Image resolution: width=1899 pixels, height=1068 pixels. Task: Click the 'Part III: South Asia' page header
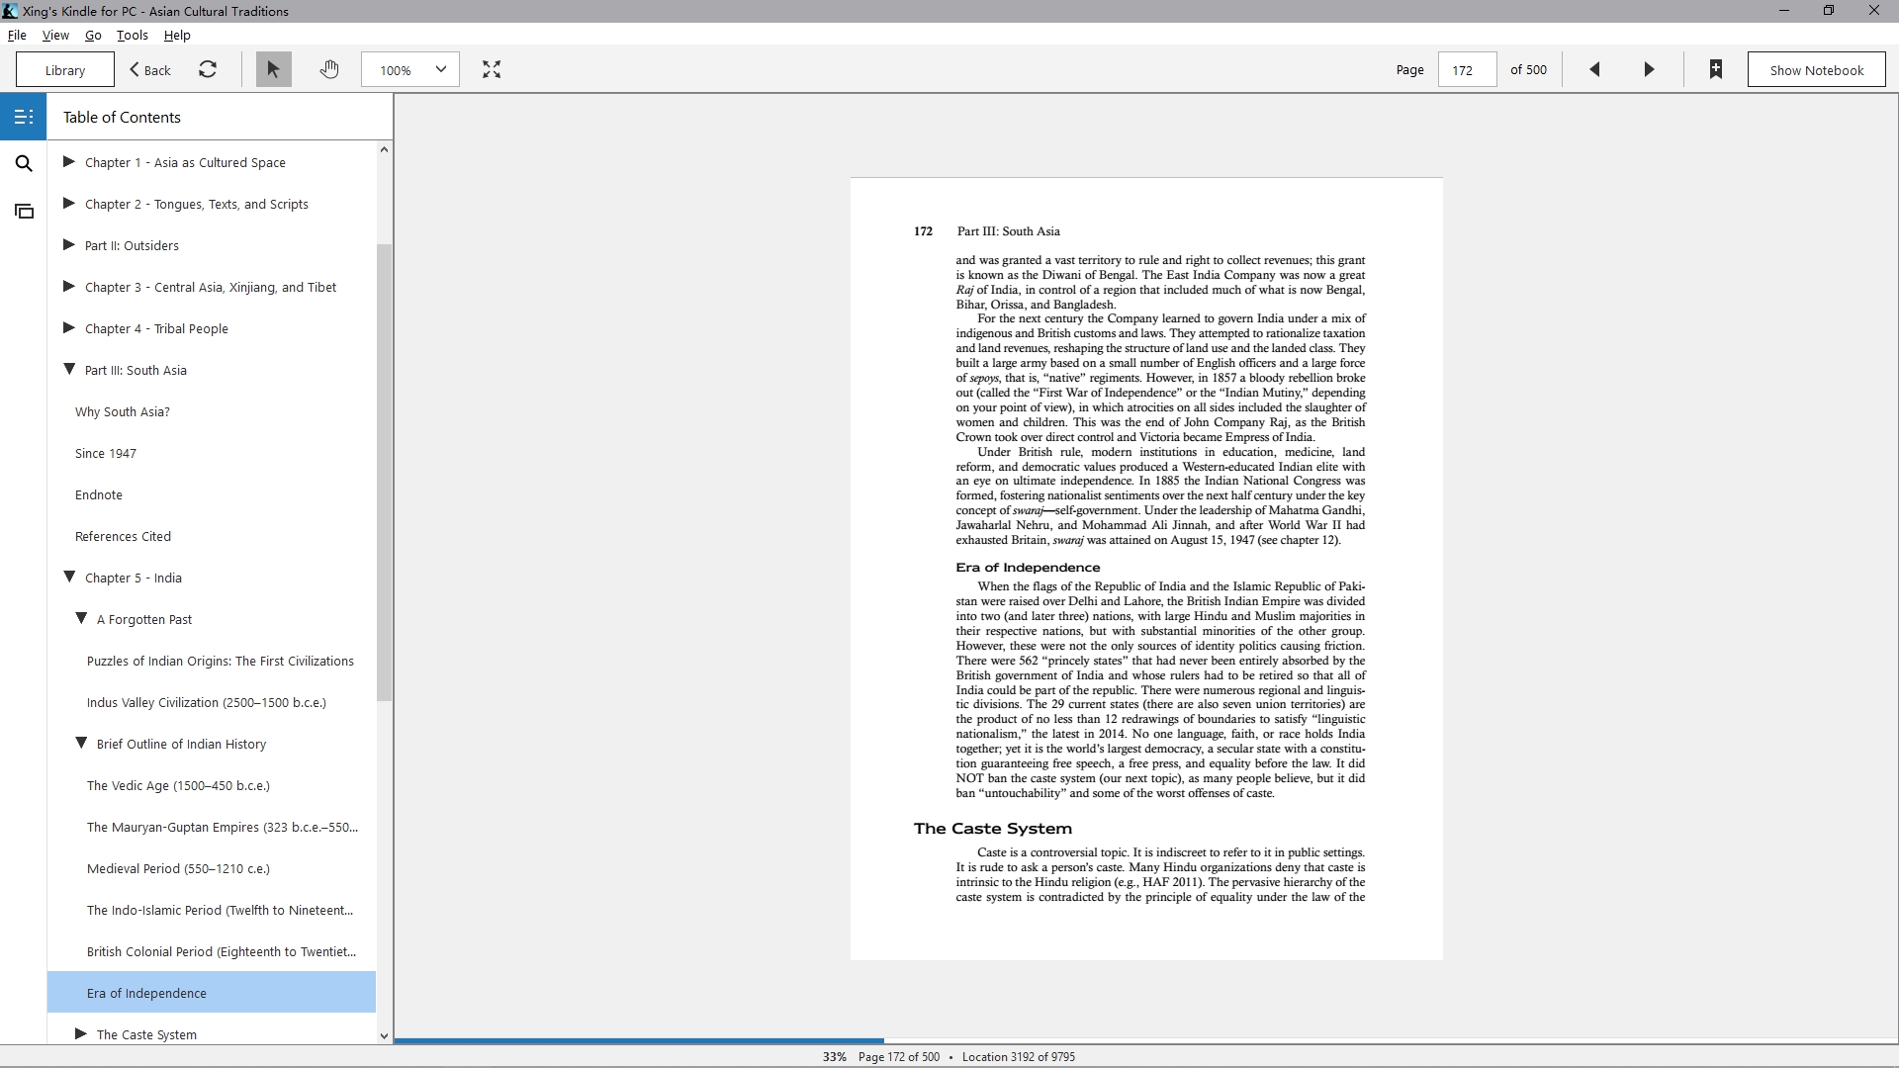tap(1008, 231)
